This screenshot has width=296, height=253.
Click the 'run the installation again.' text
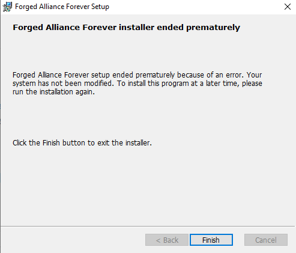53,92
